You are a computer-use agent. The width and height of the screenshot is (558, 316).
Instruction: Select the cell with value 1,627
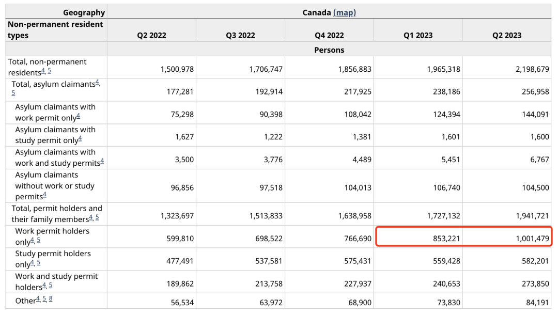tap(151, 135)
